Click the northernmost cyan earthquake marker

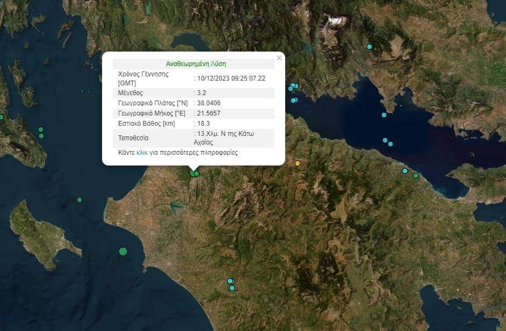click(370, 47)
